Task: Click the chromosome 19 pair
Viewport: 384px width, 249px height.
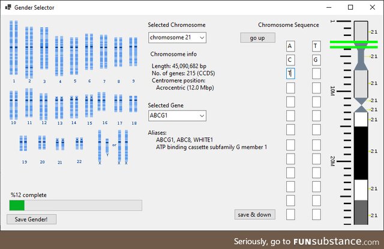Action: [23, 143]
